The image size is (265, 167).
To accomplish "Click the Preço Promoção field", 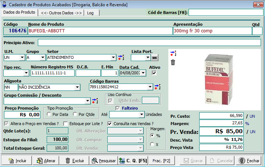I will pos(22,115).
